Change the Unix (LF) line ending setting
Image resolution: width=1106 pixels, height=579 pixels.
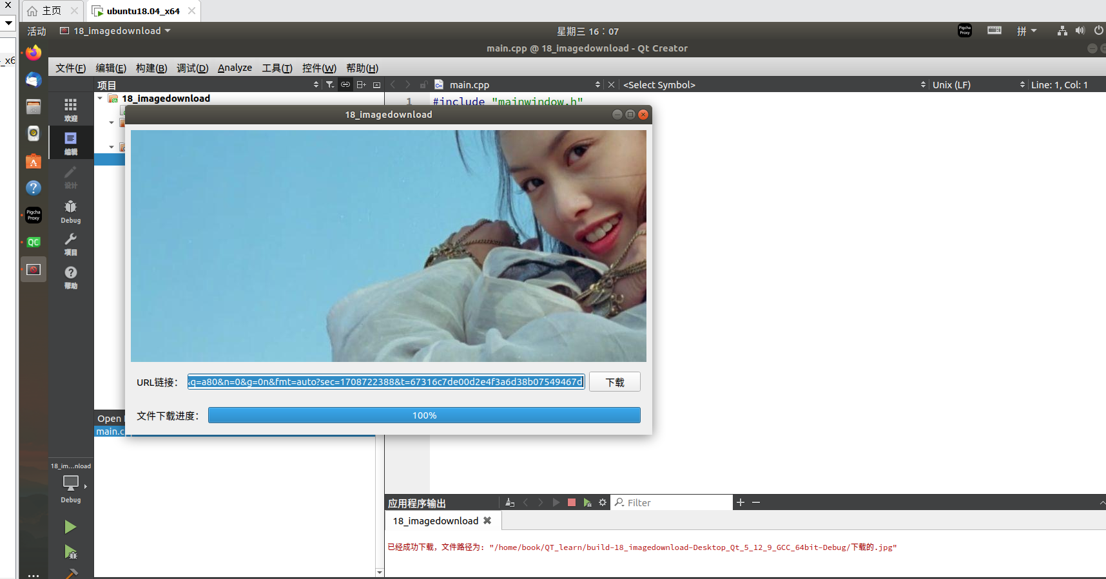[x=978, y=84]
